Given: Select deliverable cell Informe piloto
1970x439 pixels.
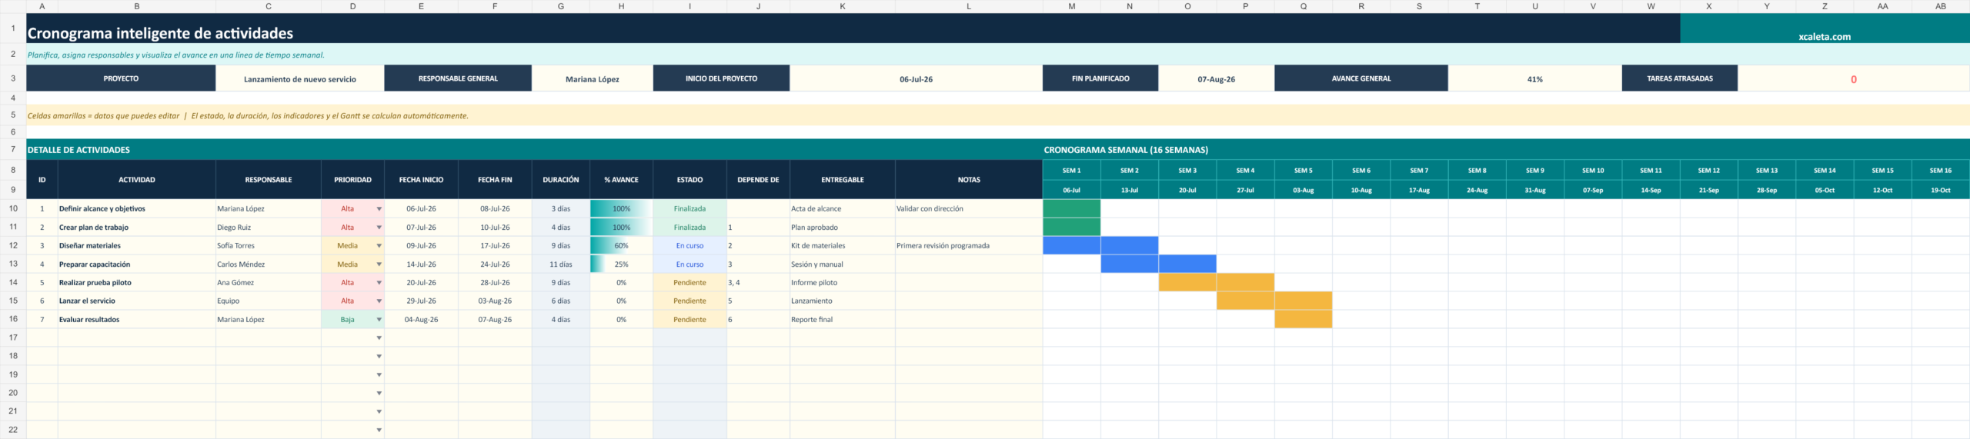Looking at the screenshot, I should [843, 282].
